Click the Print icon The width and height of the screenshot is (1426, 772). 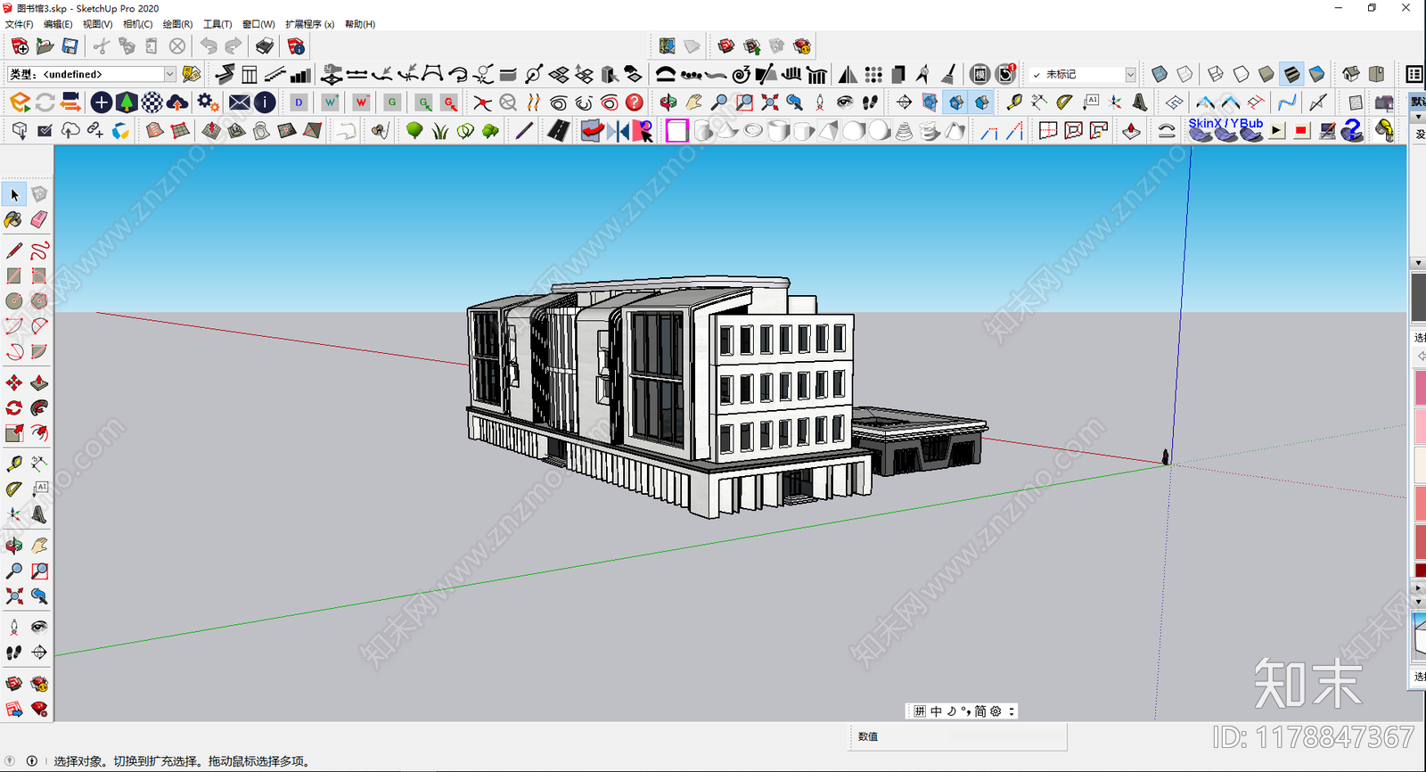(x=265, y=46)
